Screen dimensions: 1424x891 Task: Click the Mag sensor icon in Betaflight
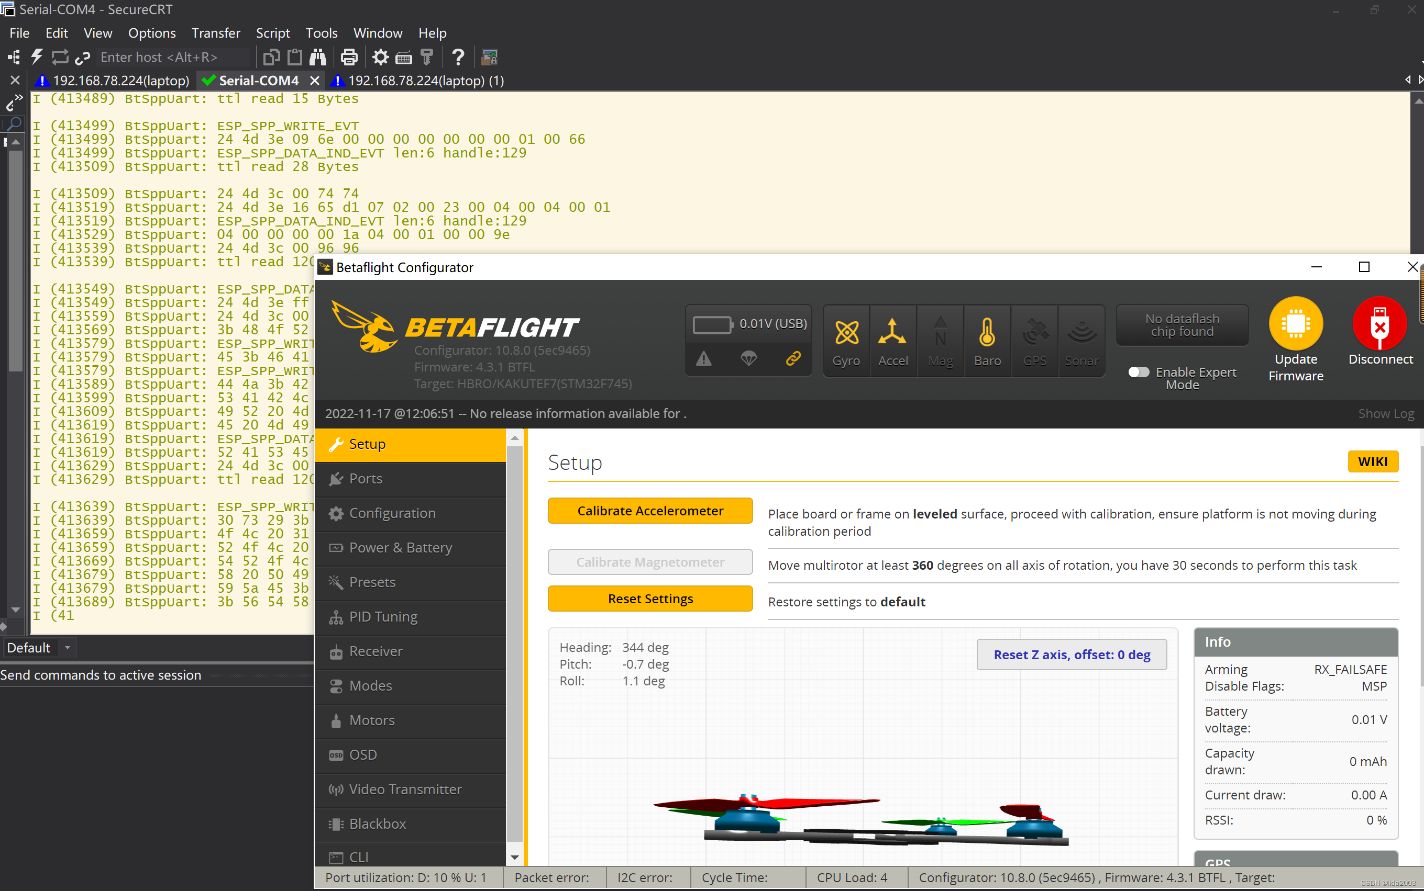(940, 341)
